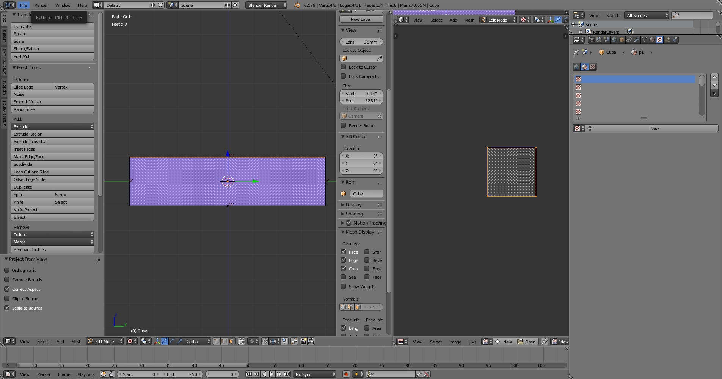Enable the Render Border checkbox
This screenshot has height=379, width=722.
[x=344, y=125]
